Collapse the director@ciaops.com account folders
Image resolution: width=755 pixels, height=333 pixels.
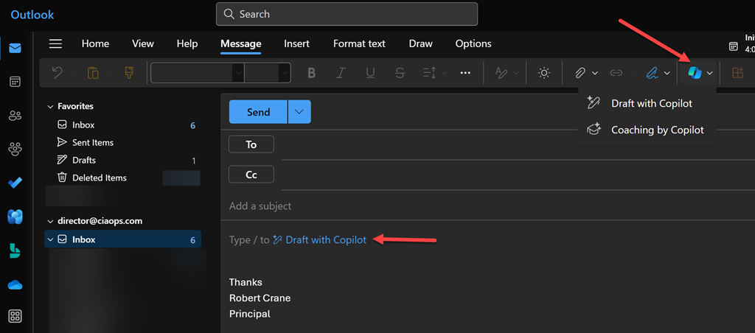tap(50, 220)
